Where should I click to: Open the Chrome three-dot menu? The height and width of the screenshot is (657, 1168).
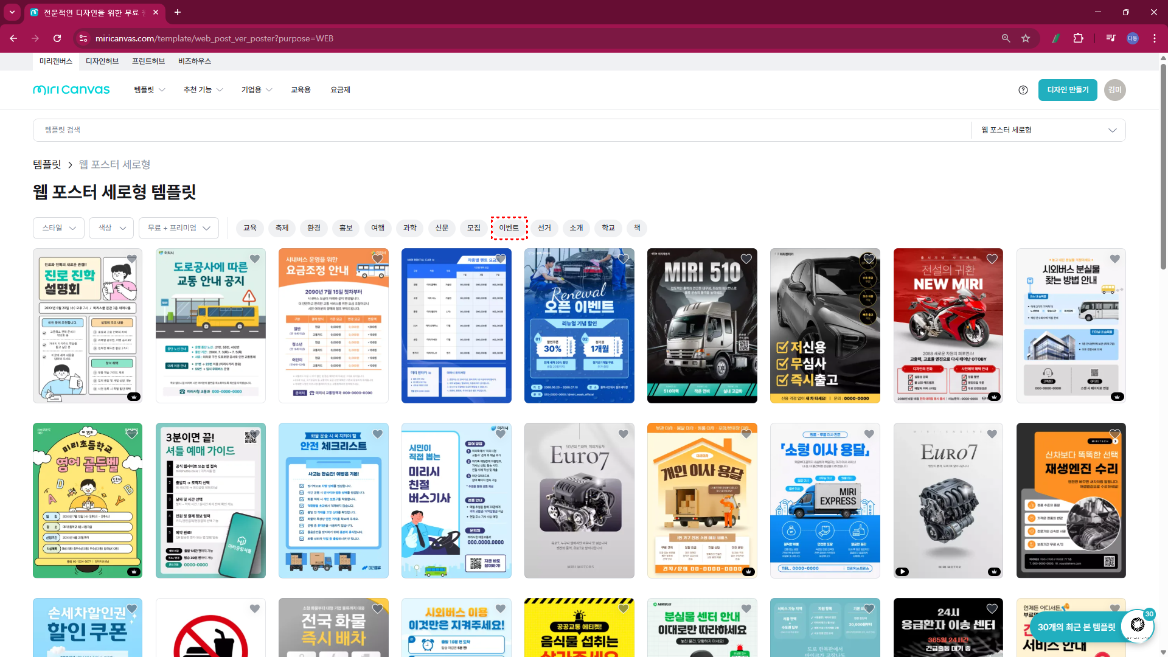pos(1155,38)
